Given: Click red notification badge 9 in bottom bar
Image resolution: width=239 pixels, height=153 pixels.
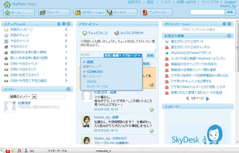Looking at the screenshot, I should tap(7, 151).
